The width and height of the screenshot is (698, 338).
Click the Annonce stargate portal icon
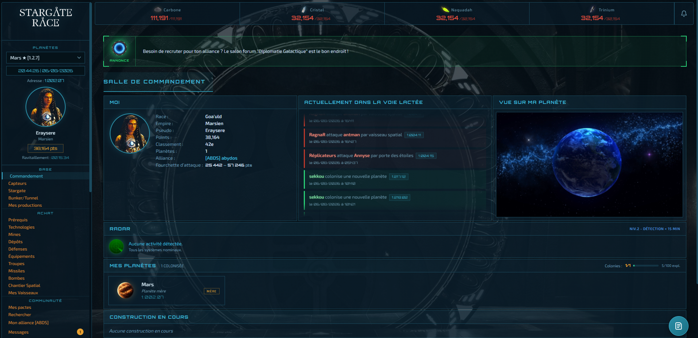coord(119,48)
